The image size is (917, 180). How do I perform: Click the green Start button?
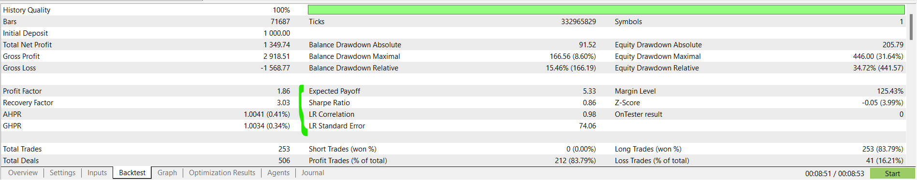(892, 174)
